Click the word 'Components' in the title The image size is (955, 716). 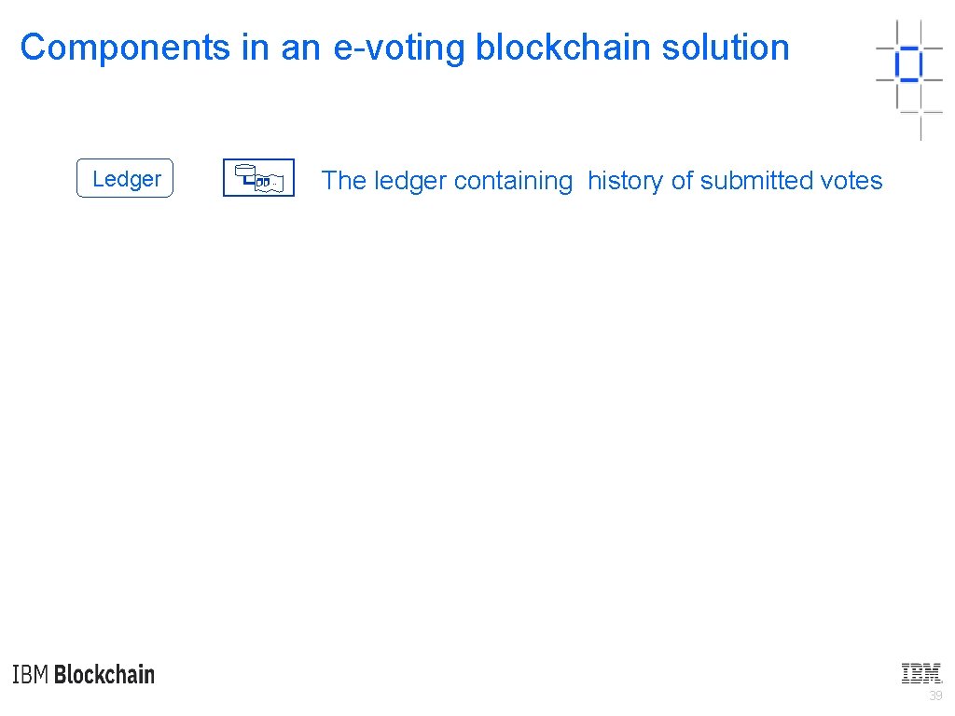click(126, 48)
